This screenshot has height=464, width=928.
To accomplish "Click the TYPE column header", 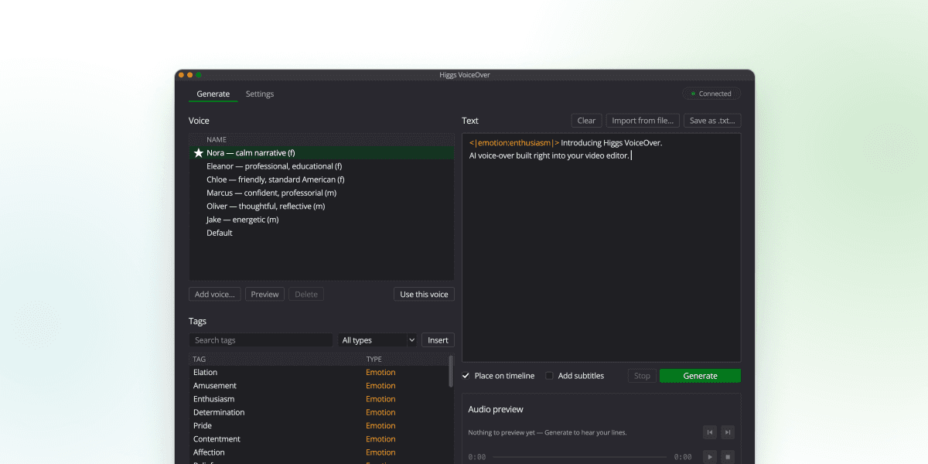I will point(374,360).
